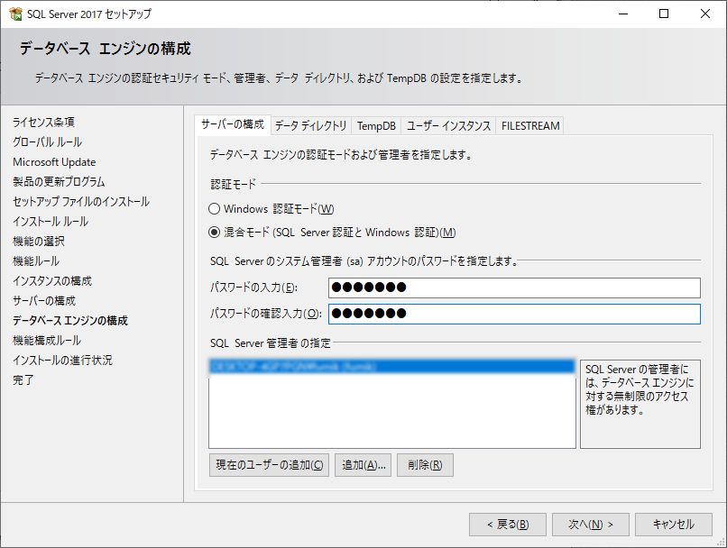Proceed with the 次へ(N) button
The image size is (727, 548).
tap(591, 525)
